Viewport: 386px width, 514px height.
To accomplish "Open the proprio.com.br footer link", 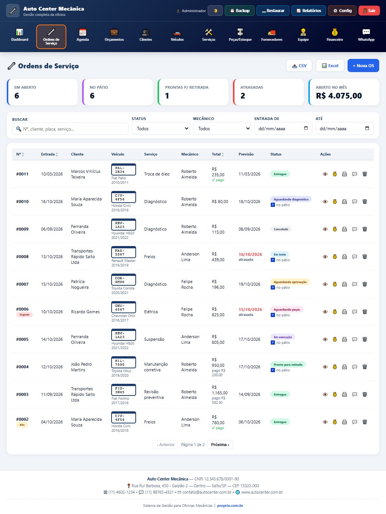I will [x=230, y=506].
